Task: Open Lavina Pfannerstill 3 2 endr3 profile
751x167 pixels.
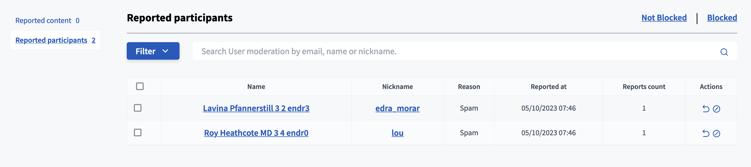Action: tap(256, 108)
